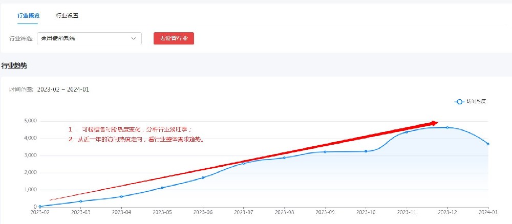Select the 2023-12 peak data point
The image size is (512, 224).
(x=447, y=127)
